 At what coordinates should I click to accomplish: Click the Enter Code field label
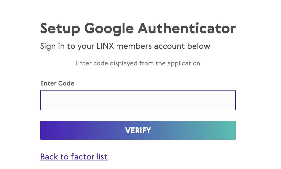pos(57,83)
